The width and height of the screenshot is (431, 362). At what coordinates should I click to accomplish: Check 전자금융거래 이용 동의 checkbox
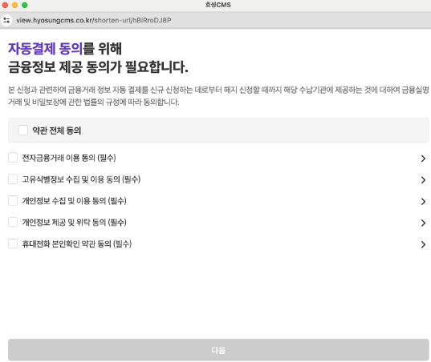[13, 158]
